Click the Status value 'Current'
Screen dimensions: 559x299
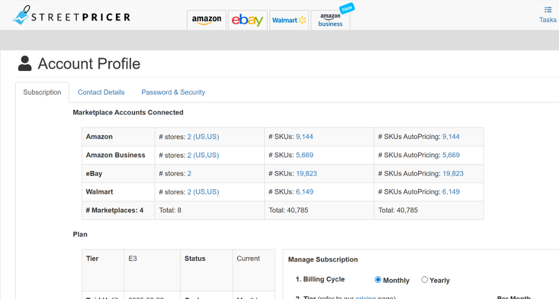[x=248, y=259]
